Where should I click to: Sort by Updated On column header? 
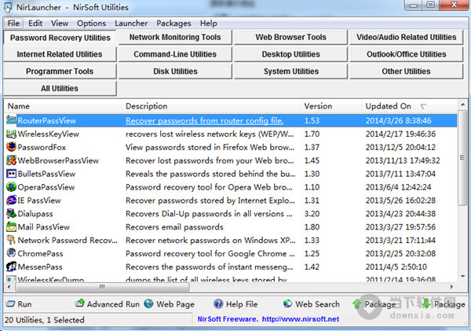point(409,106)
